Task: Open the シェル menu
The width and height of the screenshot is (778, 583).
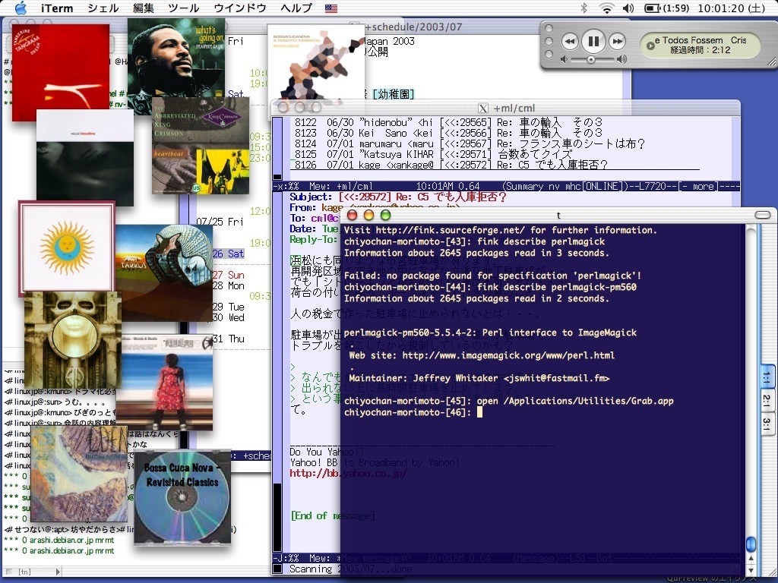Action: (103, 8)
